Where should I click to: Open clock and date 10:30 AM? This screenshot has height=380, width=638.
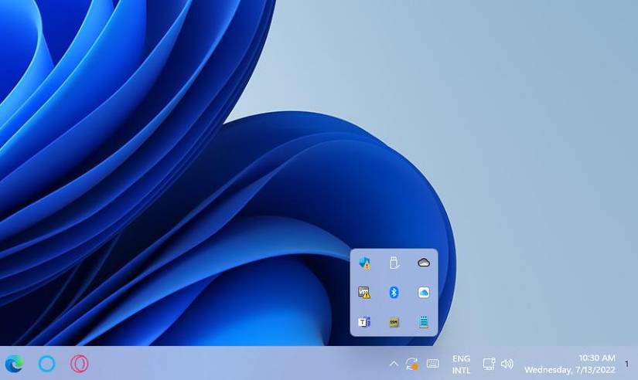570,364
